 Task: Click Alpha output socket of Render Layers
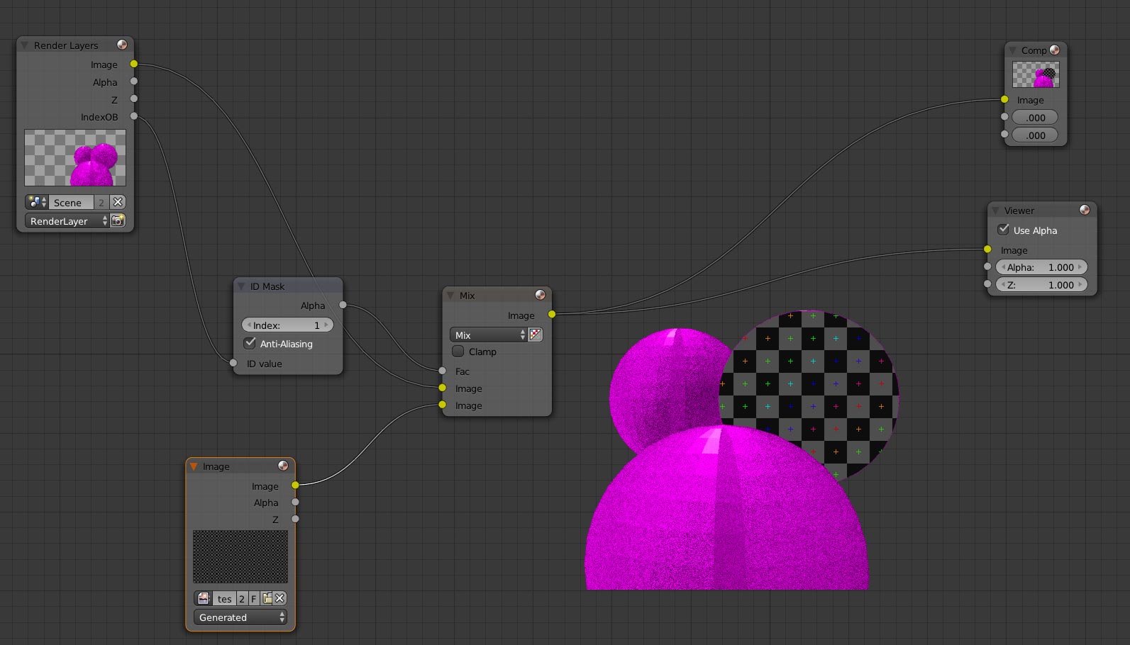click(133, 82)
